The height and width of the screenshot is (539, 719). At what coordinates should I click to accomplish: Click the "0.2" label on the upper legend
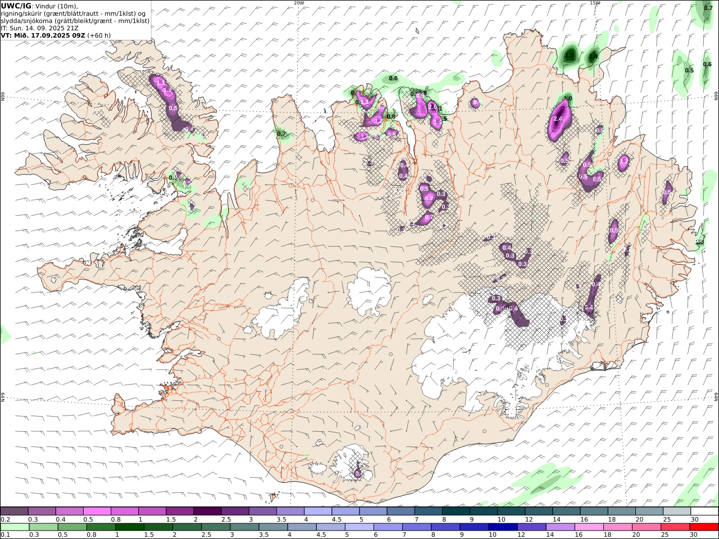click(4, 519)
